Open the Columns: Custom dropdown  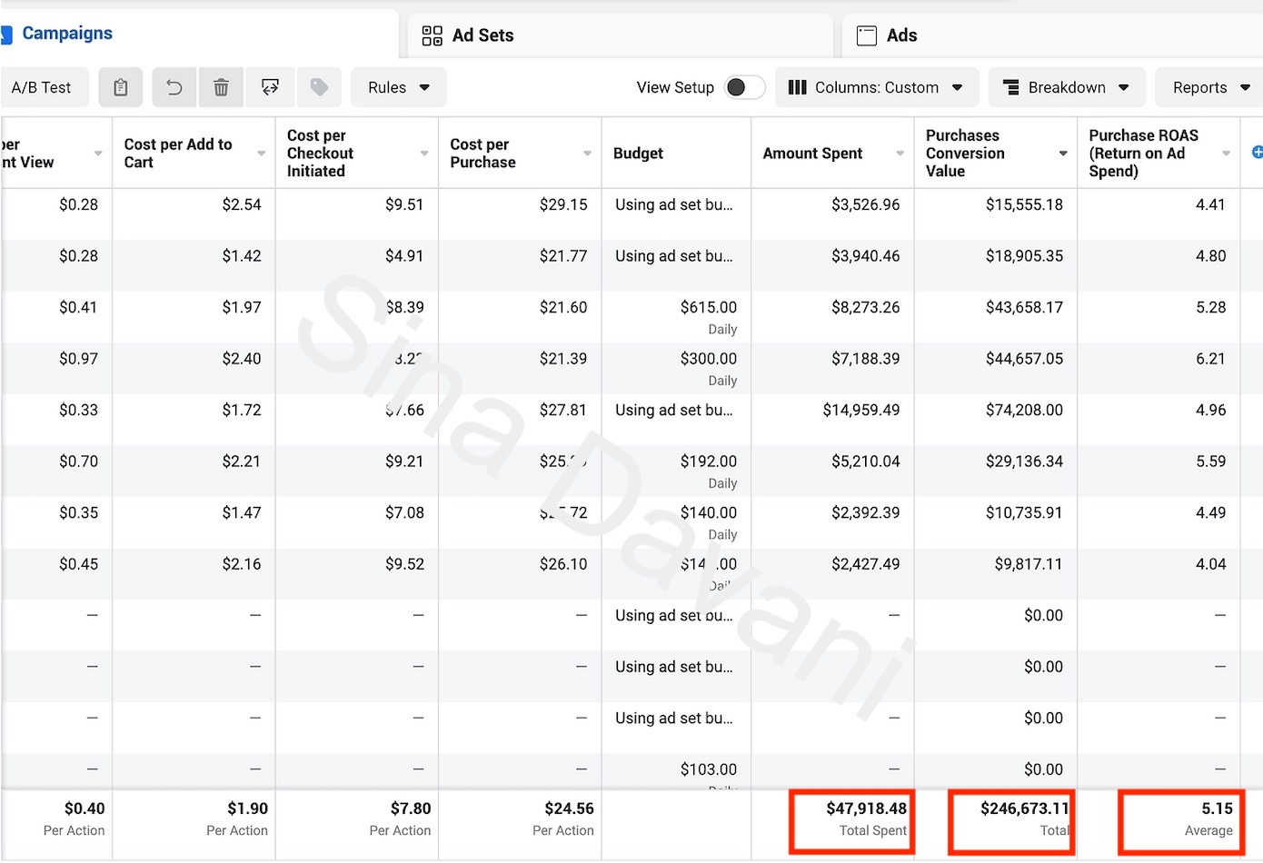(877, 87)
